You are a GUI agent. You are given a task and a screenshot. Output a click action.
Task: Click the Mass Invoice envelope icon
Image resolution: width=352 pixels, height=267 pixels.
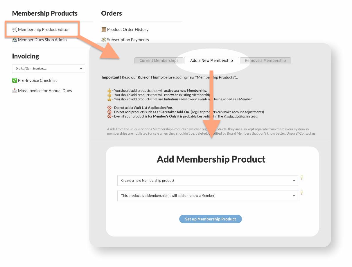pyautogui.click(x=15, y=91)
